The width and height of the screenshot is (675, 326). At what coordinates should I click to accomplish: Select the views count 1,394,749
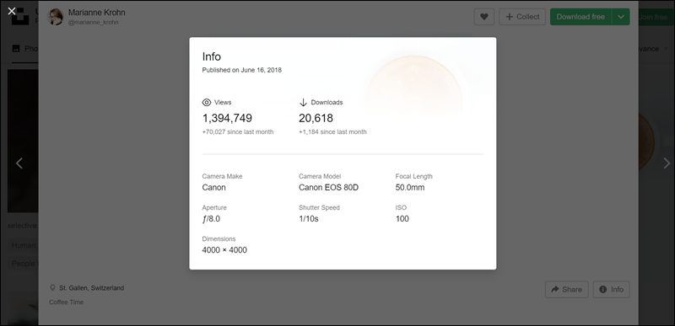tap(227, 118)
